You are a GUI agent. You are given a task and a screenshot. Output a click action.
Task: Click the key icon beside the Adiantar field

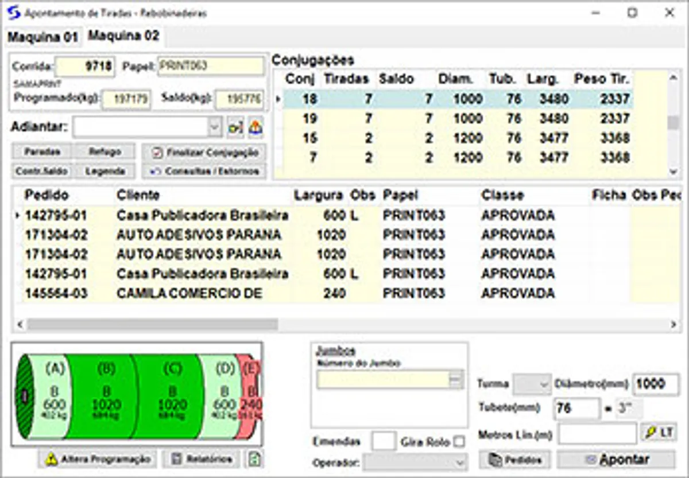(235, 128)
